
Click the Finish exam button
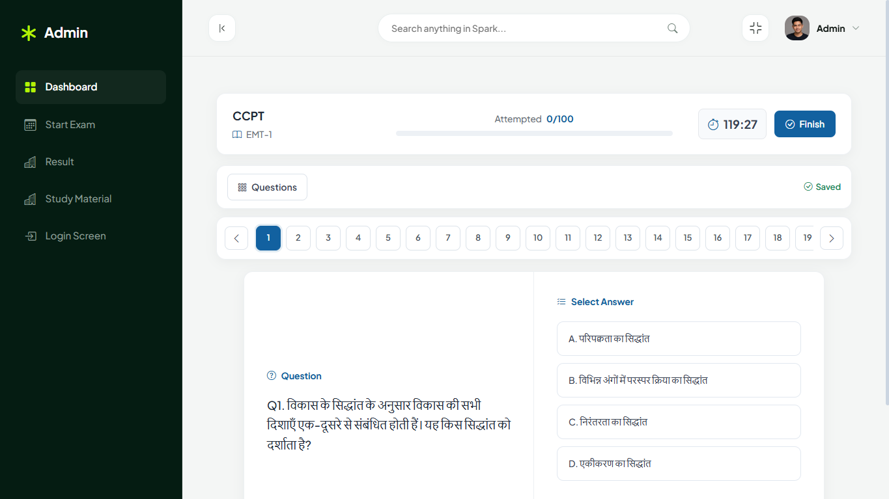coord(805,124)
